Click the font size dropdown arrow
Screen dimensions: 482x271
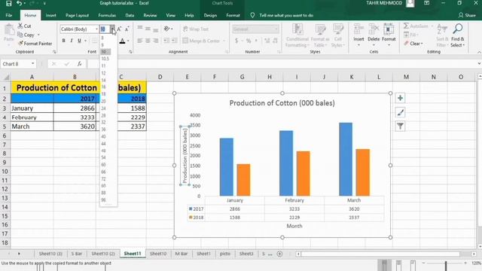(x=113, y=29)
